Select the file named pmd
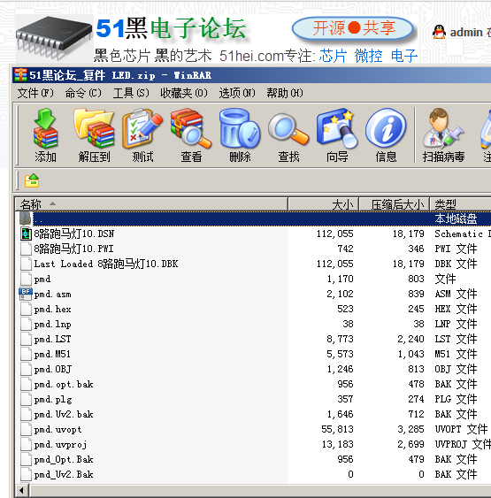491x498 pixels. tap(42, 280)
